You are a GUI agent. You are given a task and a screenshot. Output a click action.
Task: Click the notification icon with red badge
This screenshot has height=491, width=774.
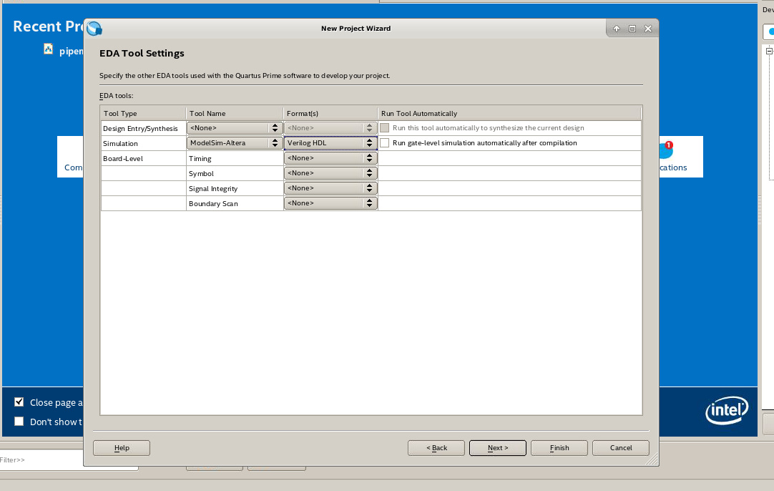click(x=665, y=150)
